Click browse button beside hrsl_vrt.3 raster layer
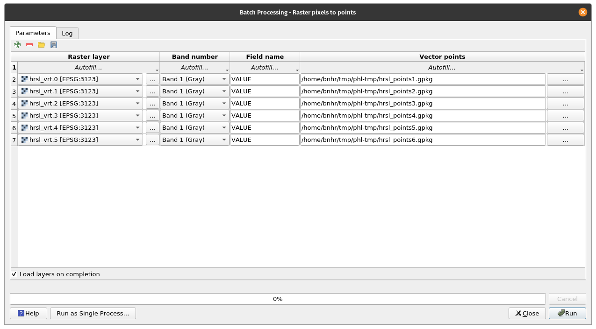The image size is (596, 329). (152, 116)
